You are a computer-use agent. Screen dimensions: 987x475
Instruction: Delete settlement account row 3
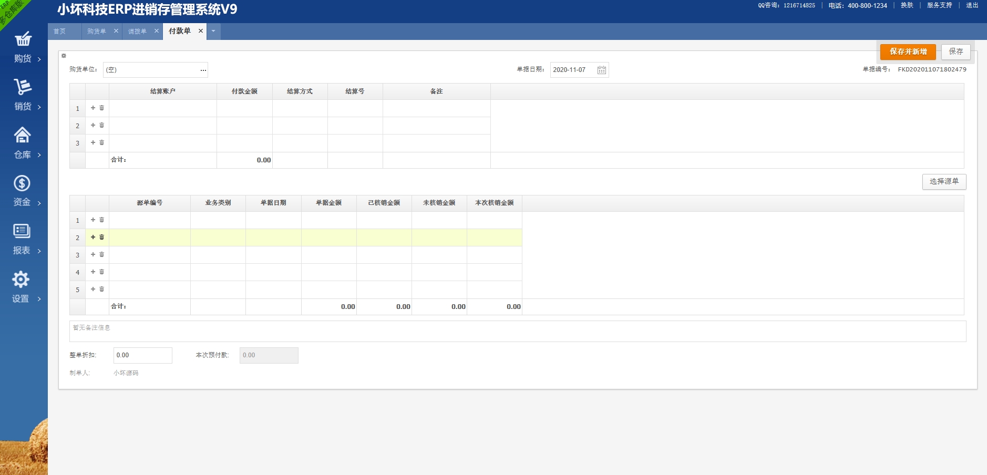[x=102, y=142]
